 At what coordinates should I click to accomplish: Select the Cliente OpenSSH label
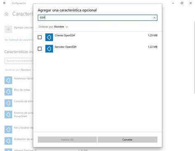[x=65, y=35]
